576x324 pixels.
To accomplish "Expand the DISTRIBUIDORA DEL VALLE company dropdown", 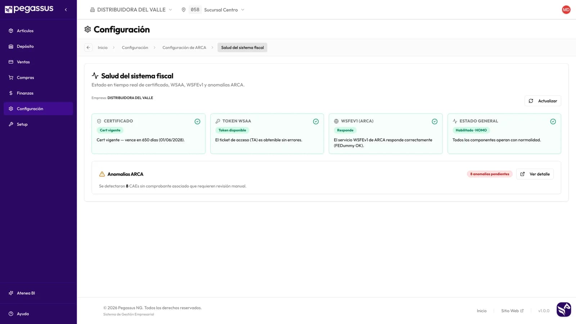I will [x=131, y=10].
